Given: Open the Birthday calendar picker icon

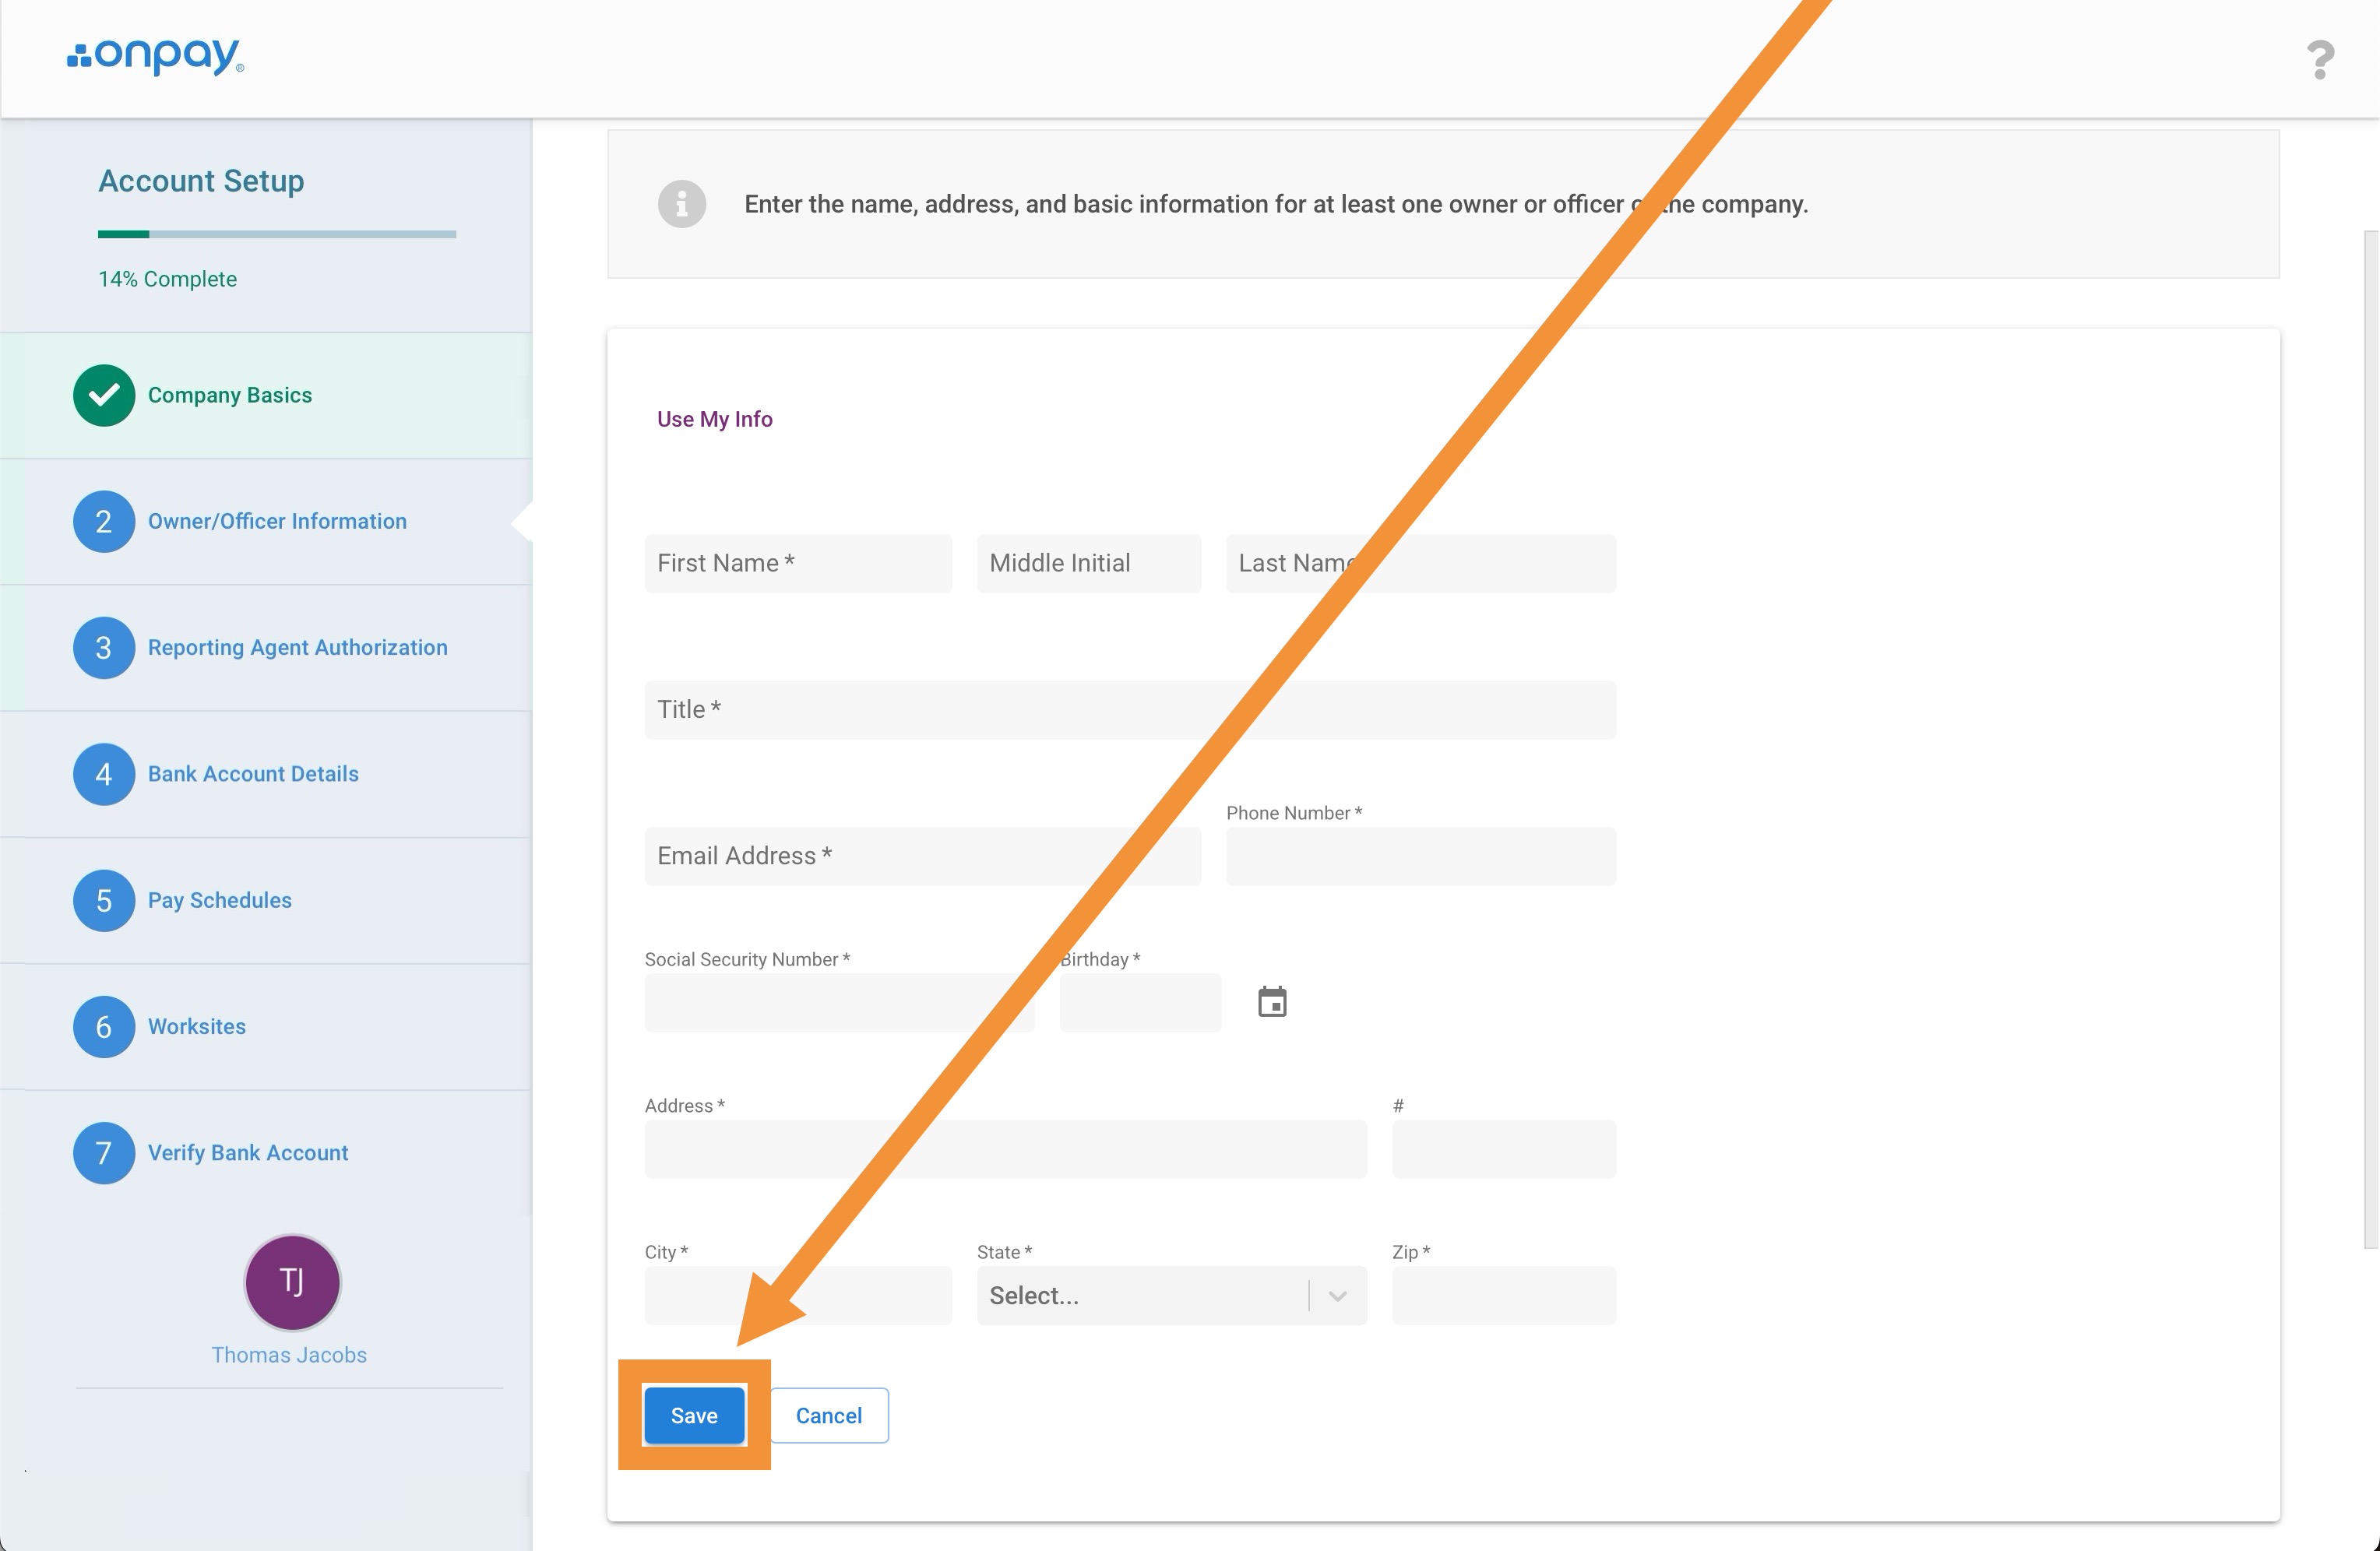Looking at the screenshot, I should pyautogui.click(x=1271, y=1001).
